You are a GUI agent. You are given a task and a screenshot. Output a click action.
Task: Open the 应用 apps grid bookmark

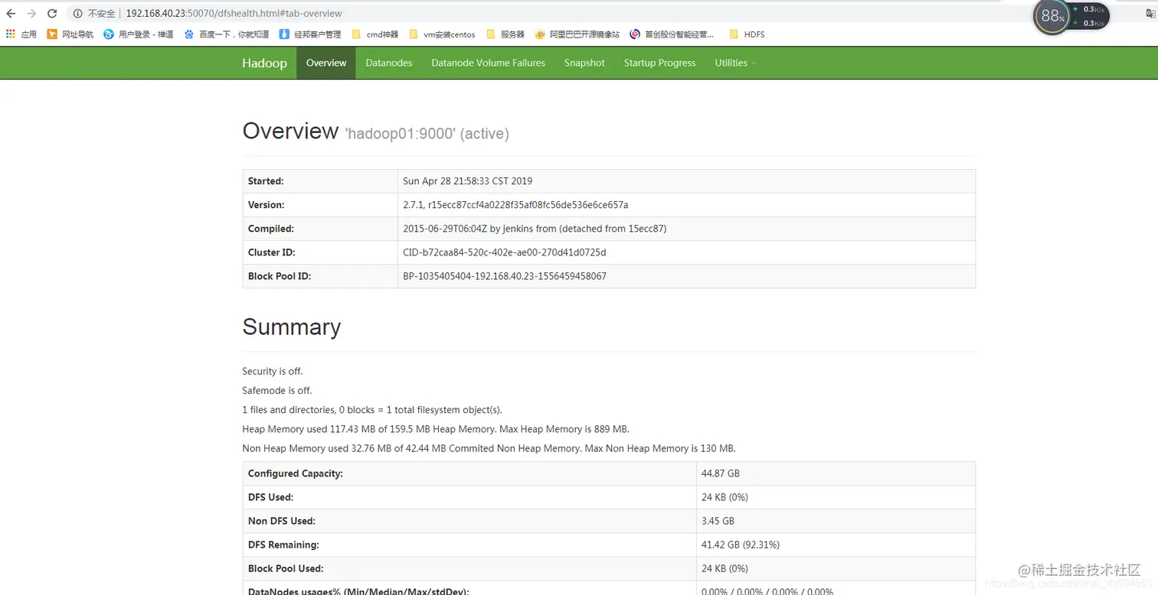point(21,34)
